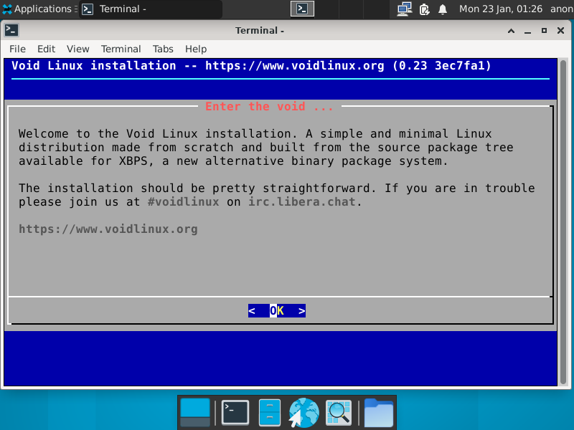Minimize the Terminal window

click(527, 31)
